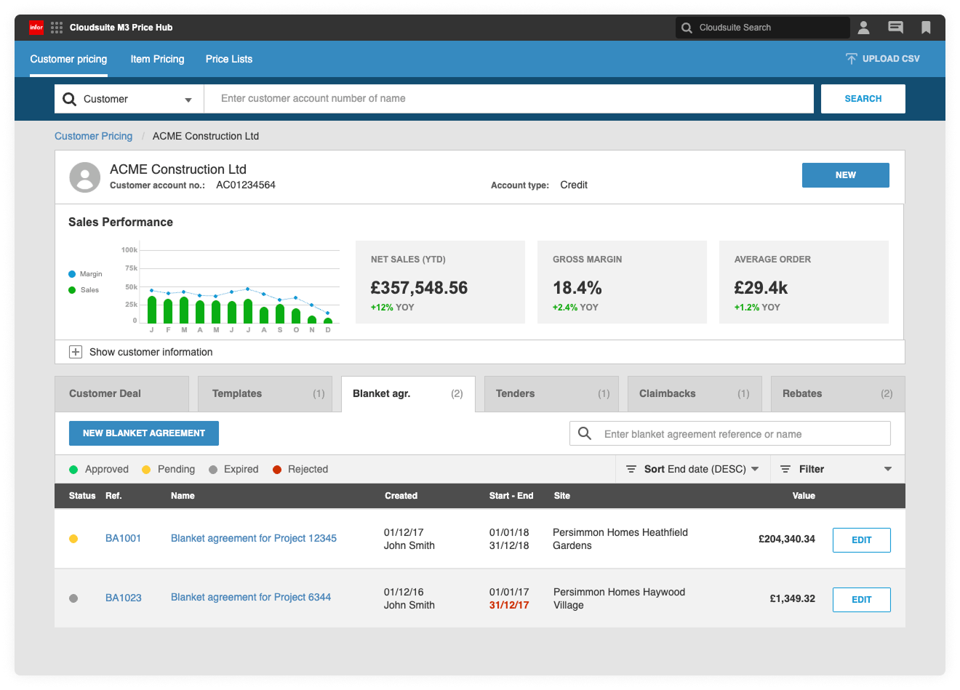This screenshot has height=690, width=960.
Task: Click NEW BLANKET AGREEMENT button
Action: (144, 433)
